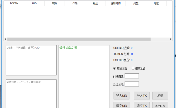Click the 粉丝 column header
The width and height of the screenshot is (176, 108).
tap(95, 3)
